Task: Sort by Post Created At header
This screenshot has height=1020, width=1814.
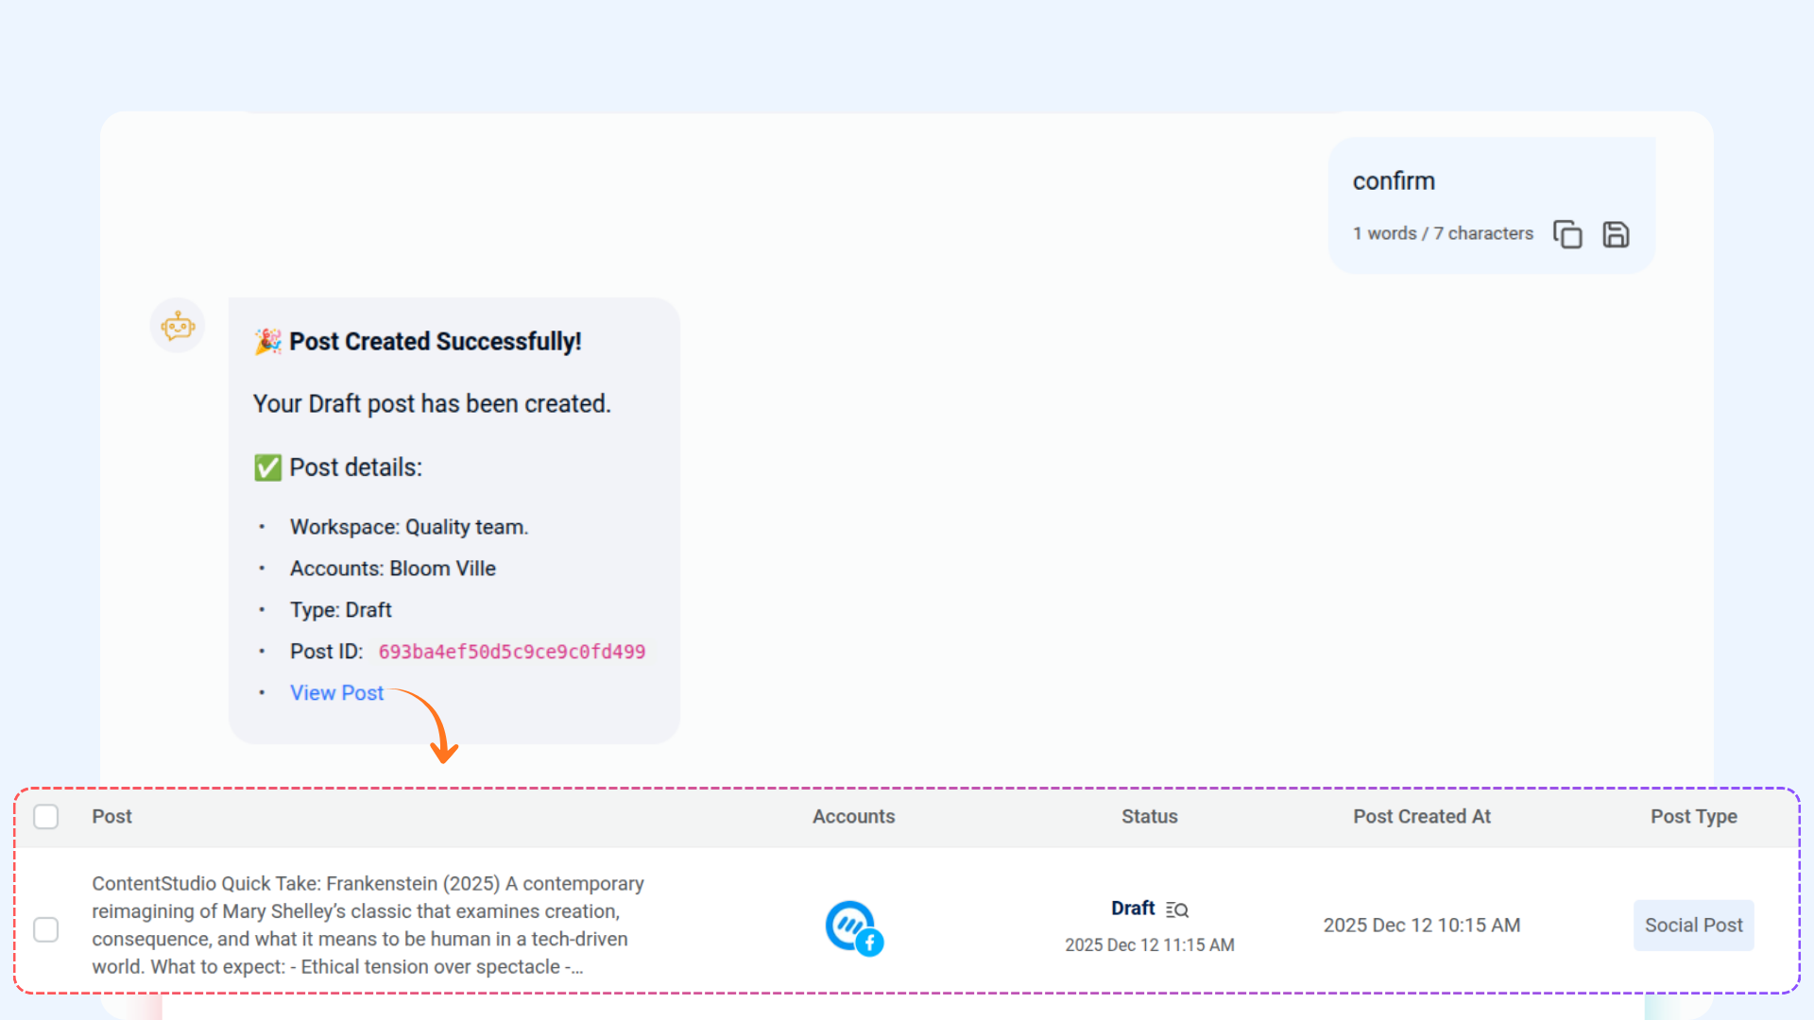Action: (1421, 817)
